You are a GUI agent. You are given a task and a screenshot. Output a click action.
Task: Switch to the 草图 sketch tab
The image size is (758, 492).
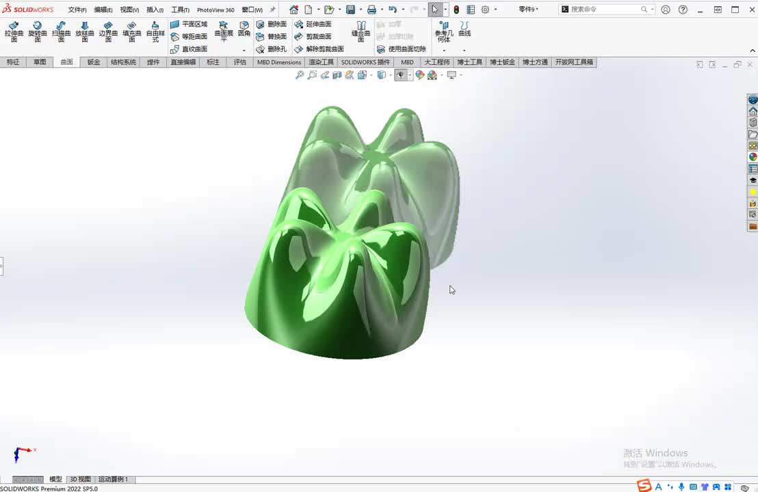coord(40,62)
